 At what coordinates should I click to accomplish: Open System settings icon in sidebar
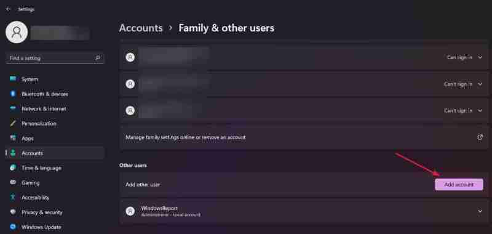(13, 79)
